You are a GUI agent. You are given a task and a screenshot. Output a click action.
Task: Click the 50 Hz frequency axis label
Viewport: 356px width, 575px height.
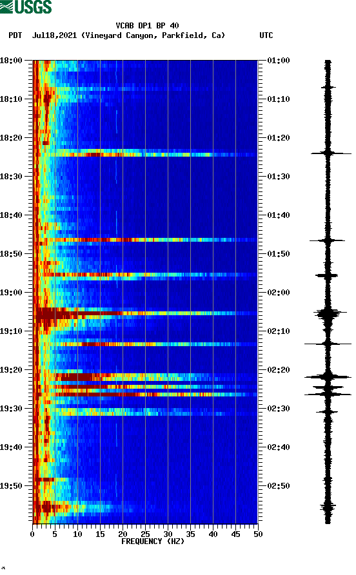[x=258, y=534]
